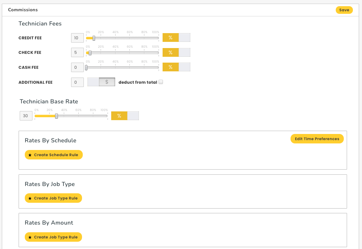Screen dimensions: 362x249
Task: Enable the deduct from total checkbox
Action: coord(161,82)
